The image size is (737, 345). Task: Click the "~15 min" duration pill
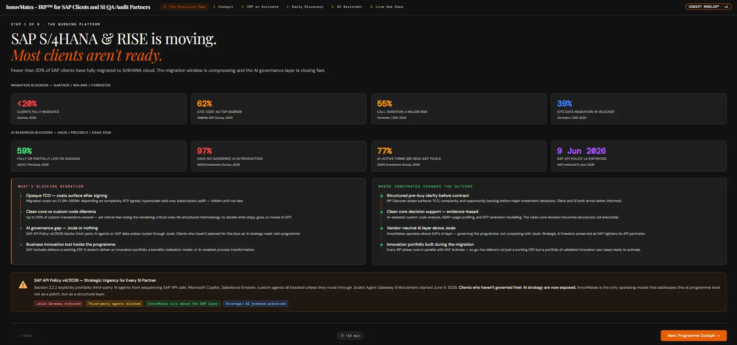(x=350, y=336)
